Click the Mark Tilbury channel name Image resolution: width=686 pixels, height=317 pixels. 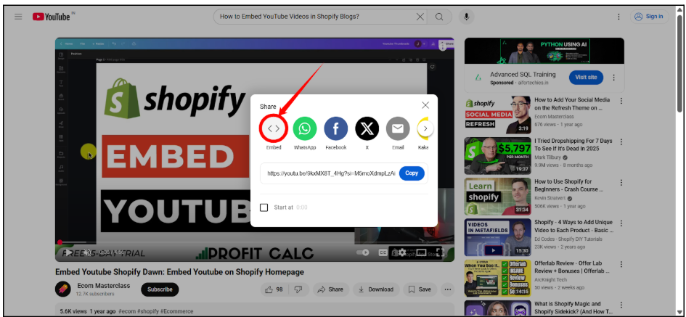(547, 157)
